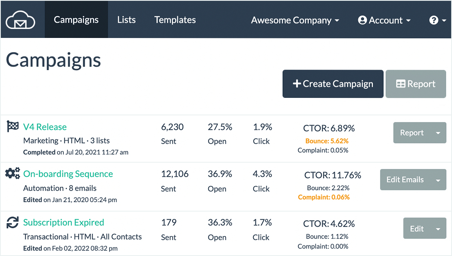Click the cloud envelope logo icon
The image size is (452, 256).
(x=20, y=20)
